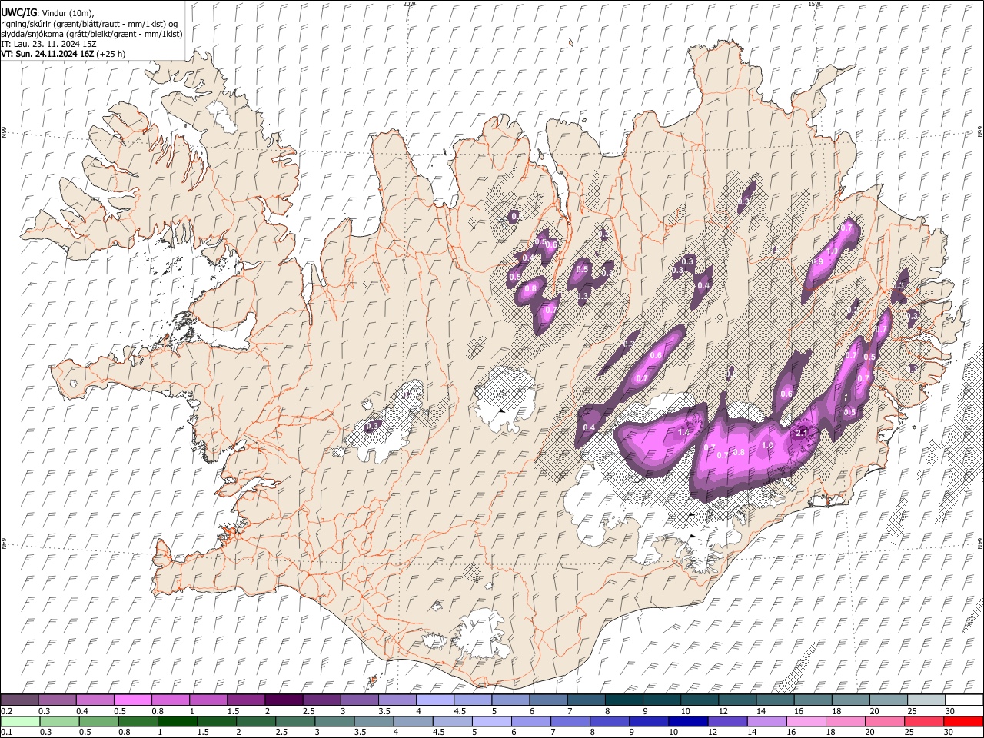The image size is (984, 738).
Task: Select the snow-scale swatch labeled 10
Action: [x=700, y=700]
